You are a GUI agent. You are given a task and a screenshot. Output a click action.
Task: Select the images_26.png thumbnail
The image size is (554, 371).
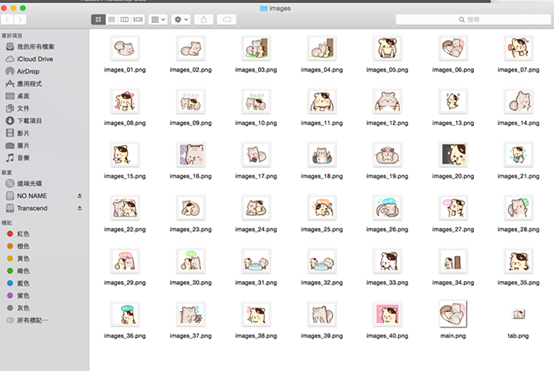[387, 207]
